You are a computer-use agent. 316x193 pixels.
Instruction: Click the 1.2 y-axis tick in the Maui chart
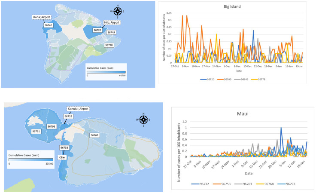(185, 122)
